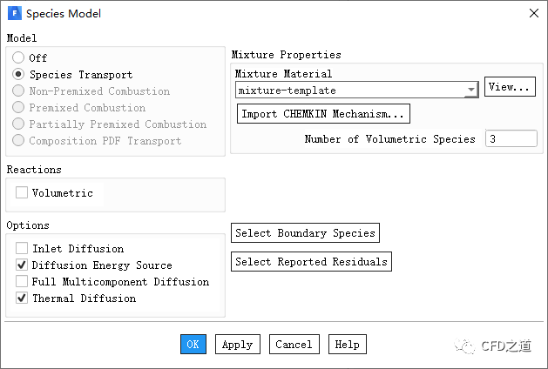Image resolution: width=548 pixels, height=369 pixels.
Task: Open the Mixture Material dropdown
Action: pos(471,91)
